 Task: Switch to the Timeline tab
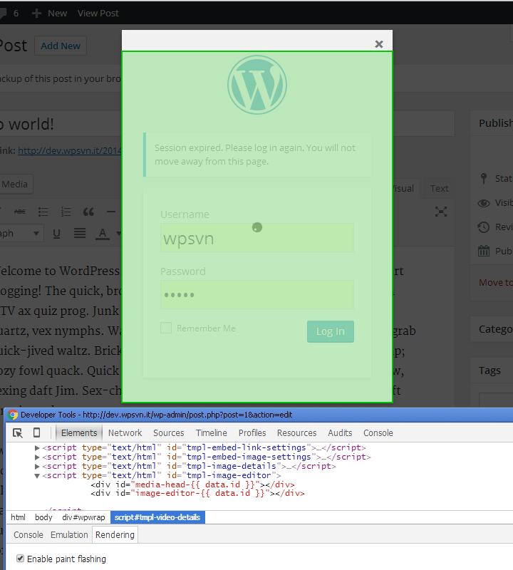click(x=211, y=433)
